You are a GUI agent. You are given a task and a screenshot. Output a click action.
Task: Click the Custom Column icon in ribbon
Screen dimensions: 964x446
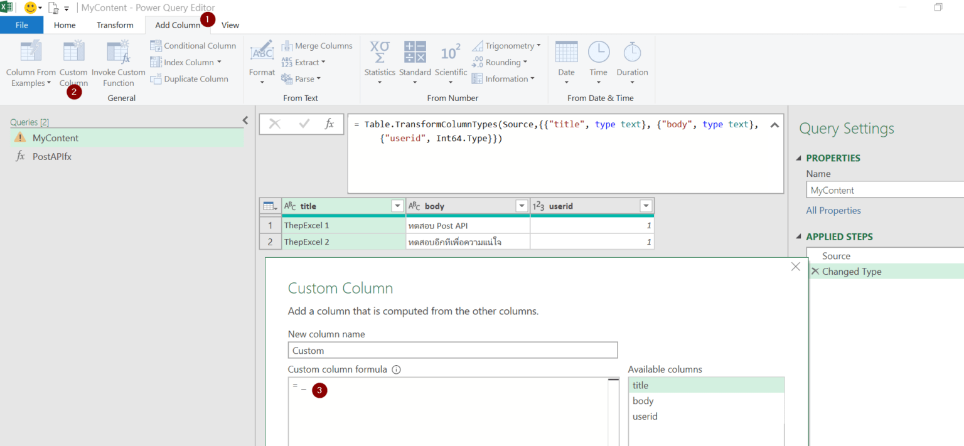(x=73, y=53)
